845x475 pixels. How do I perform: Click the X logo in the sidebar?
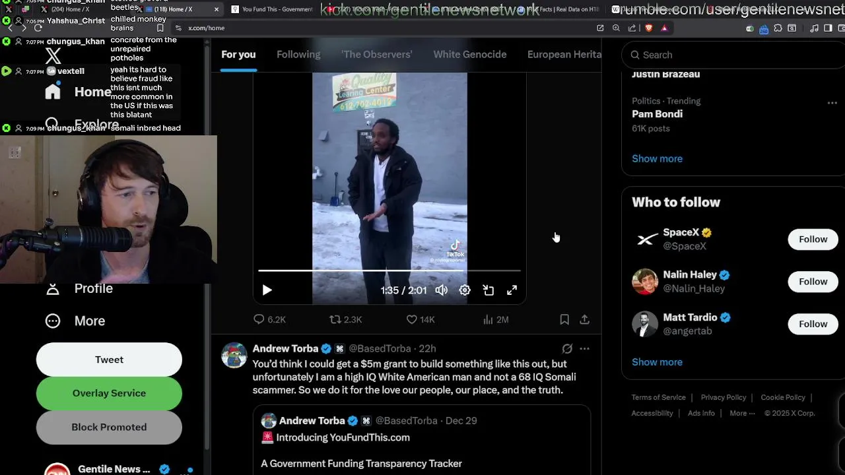53,57
